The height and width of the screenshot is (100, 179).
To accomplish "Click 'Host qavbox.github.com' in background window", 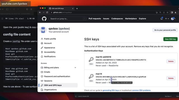I will pyautogui.click(x=18, y=49).
